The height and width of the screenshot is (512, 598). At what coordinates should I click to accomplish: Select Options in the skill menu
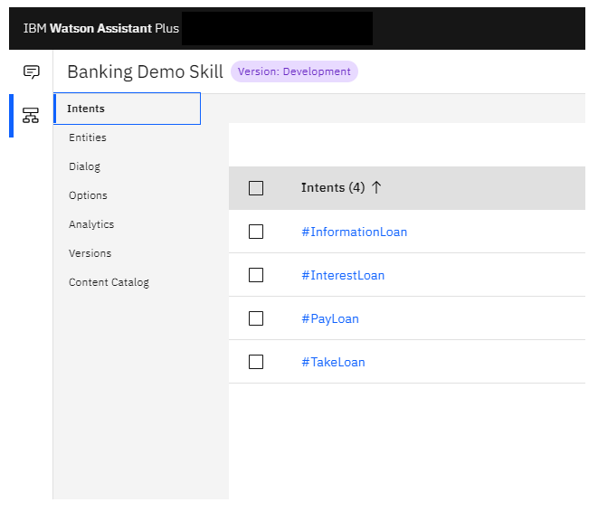pyautogui.click(x=88, y=195)
